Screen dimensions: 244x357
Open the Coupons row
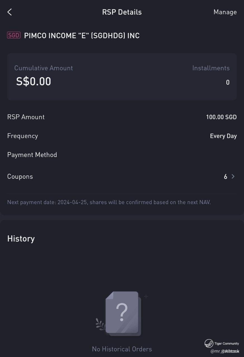point(122,177)
